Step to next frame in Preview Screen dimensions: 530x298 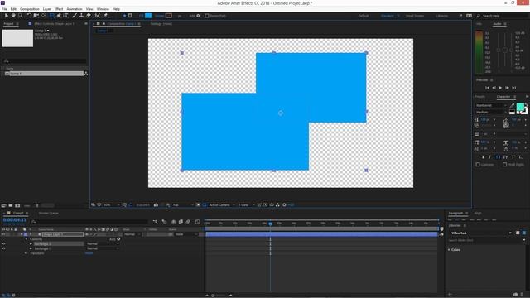coord(508,88)
